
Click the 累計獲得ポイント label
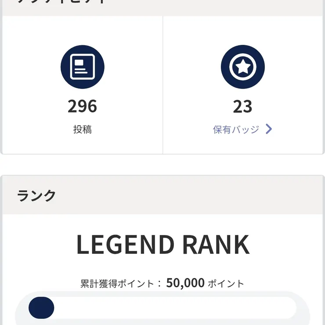[117, 284]
